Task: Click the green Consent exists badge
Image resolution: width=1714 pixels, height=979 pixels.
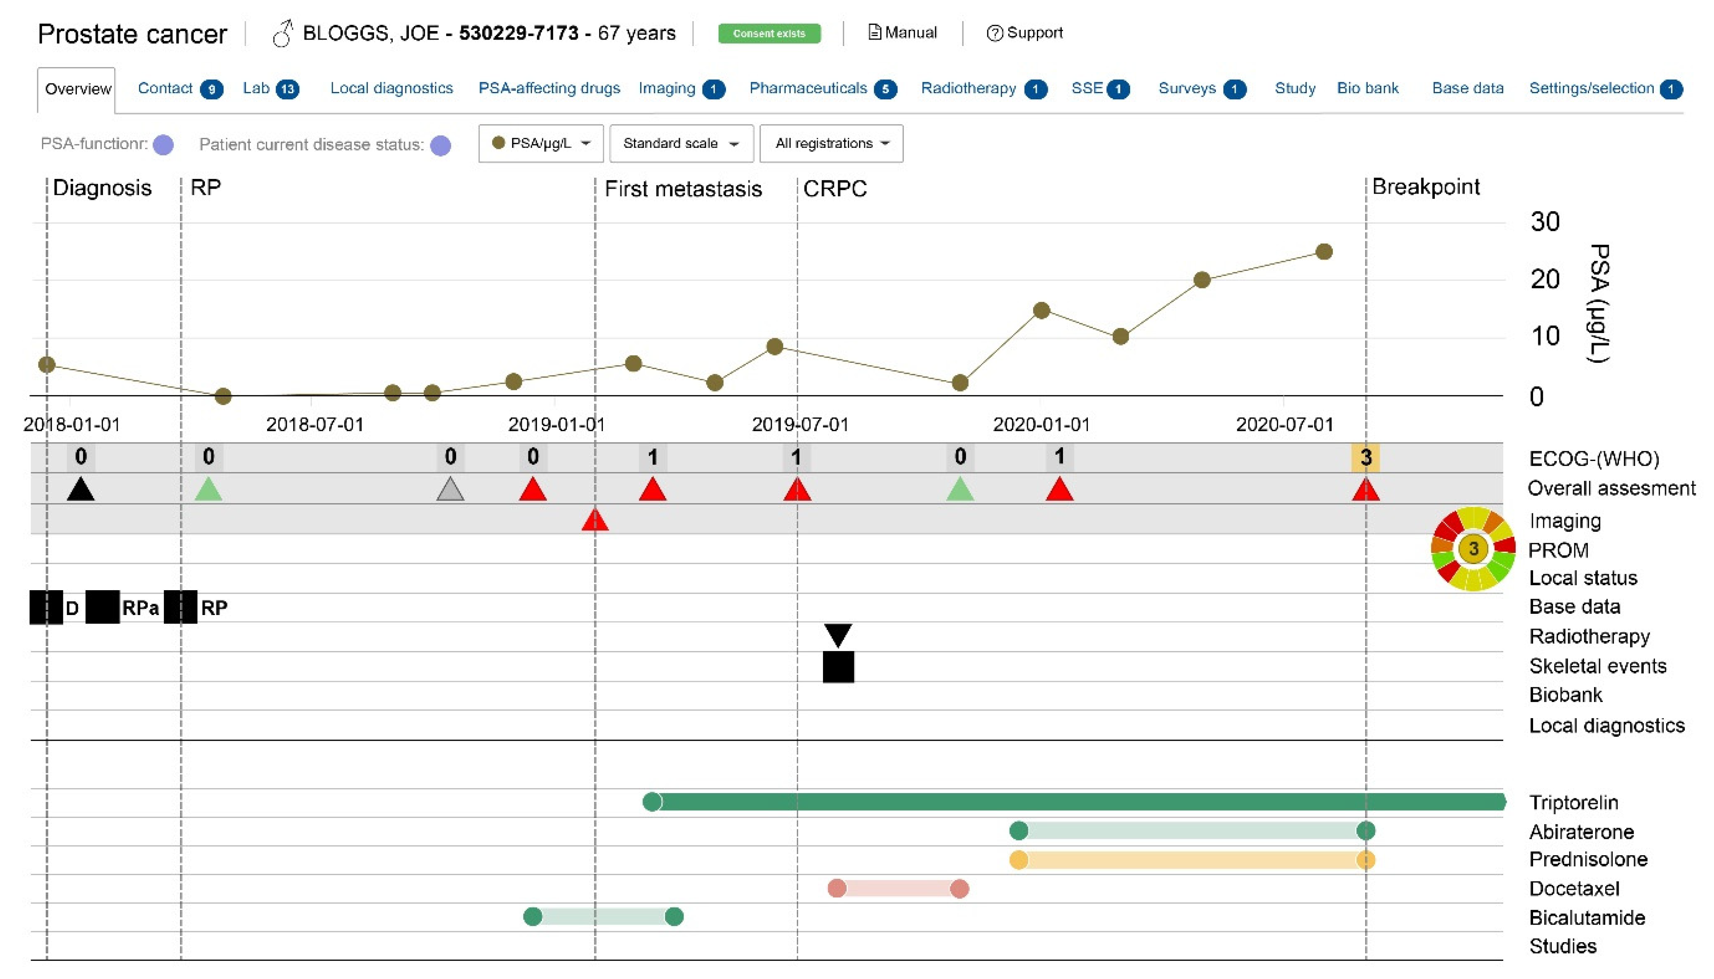Action: tap(769, 33)
